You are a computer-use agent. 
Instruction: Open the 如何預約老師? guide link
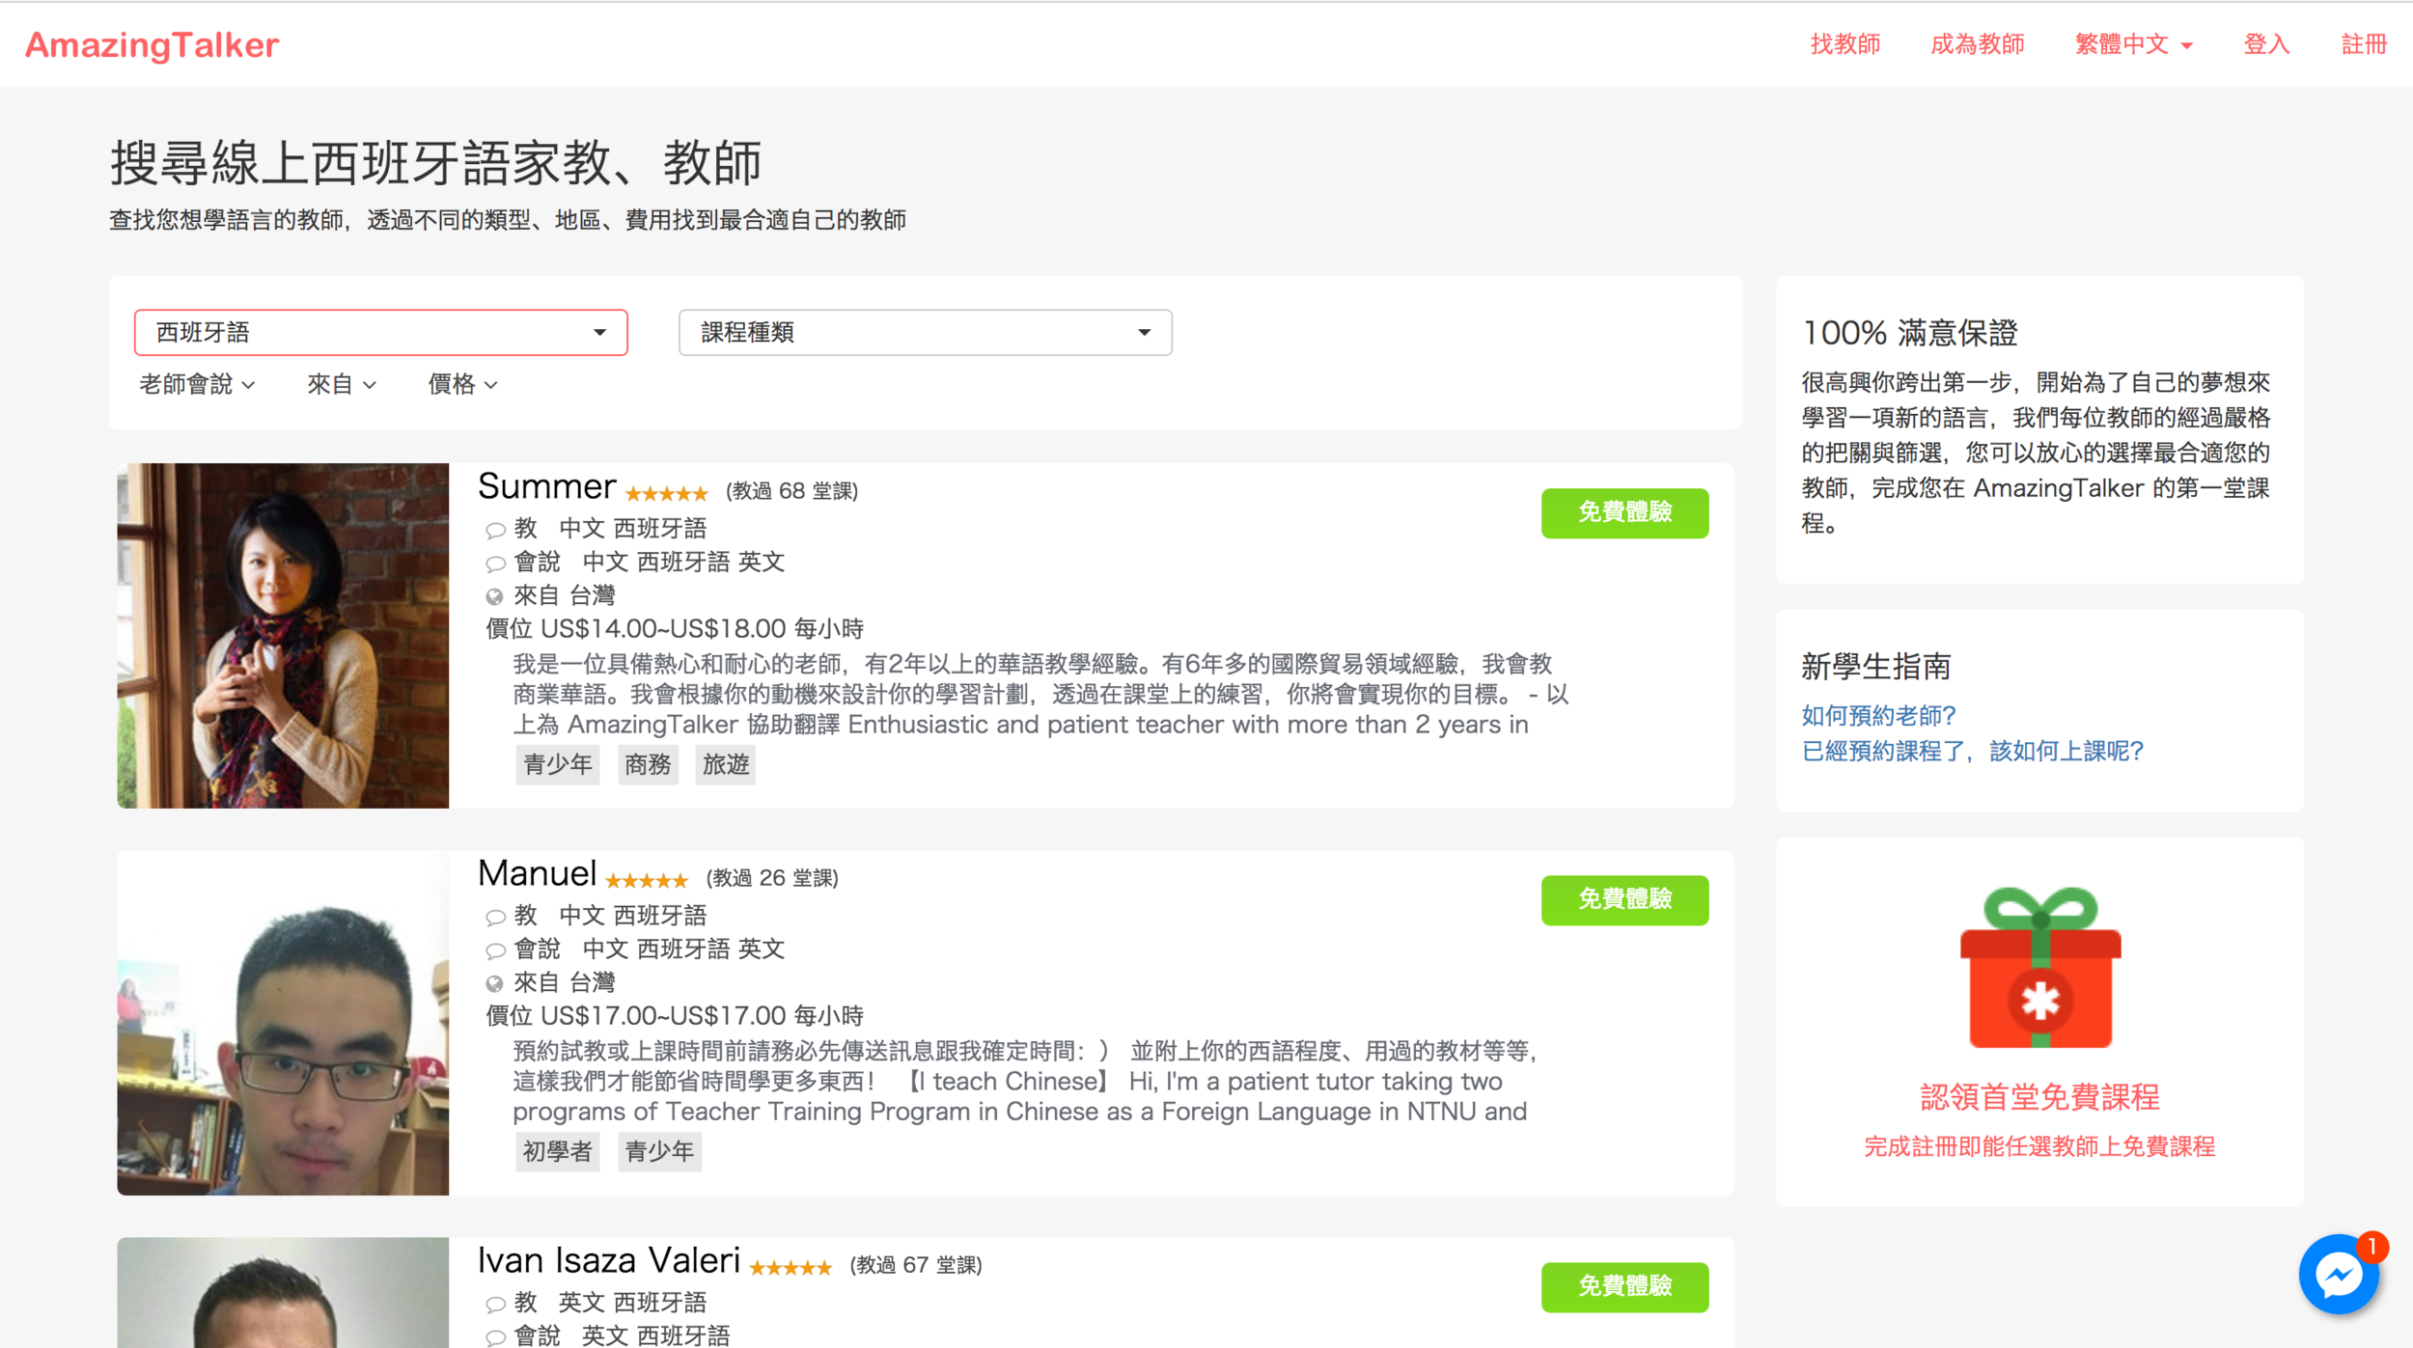tap(1877, 715)
